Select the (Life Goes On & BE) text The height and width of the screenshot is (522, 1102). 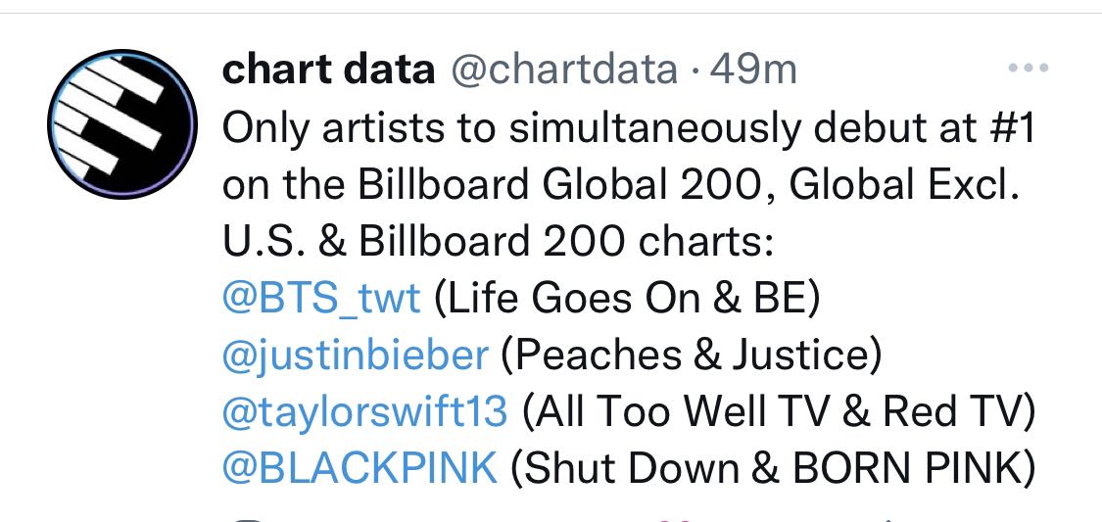tap(628, 300)
